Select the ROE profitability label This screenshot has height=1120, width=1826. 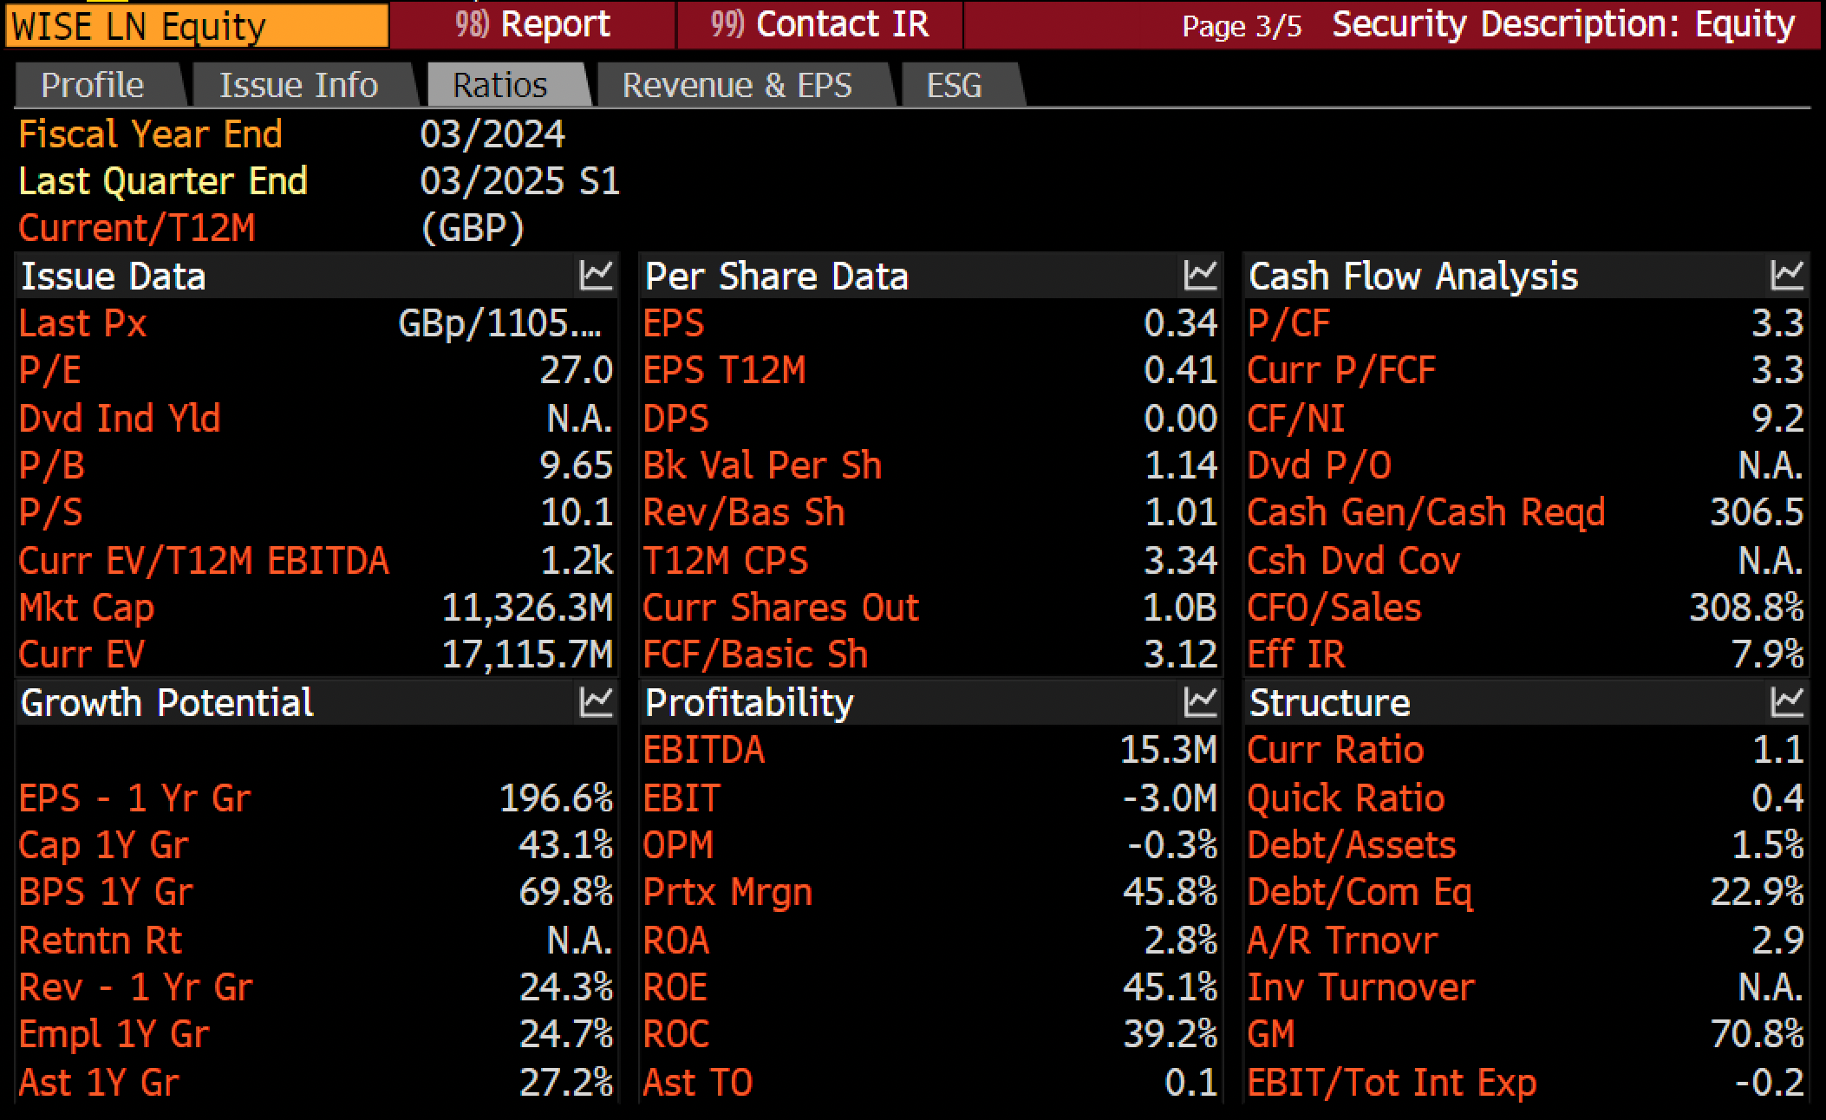click(x=675, y=987)
